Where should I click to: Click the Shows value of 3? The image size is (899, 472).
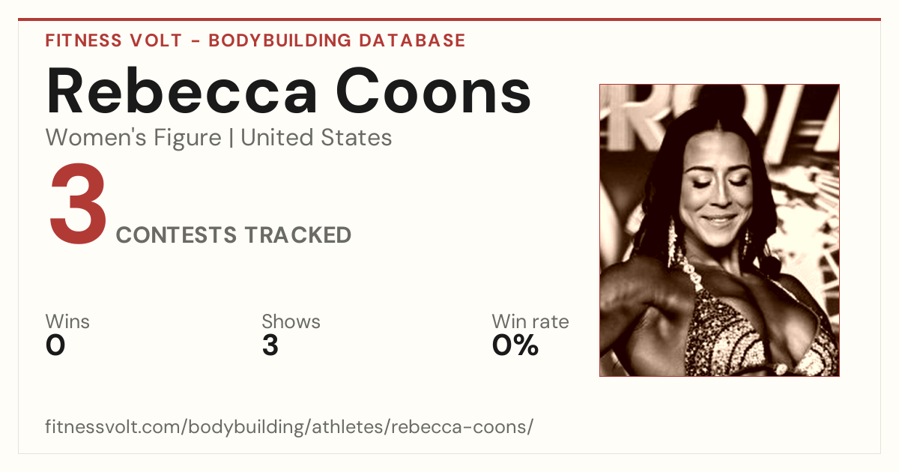(270, 345)
